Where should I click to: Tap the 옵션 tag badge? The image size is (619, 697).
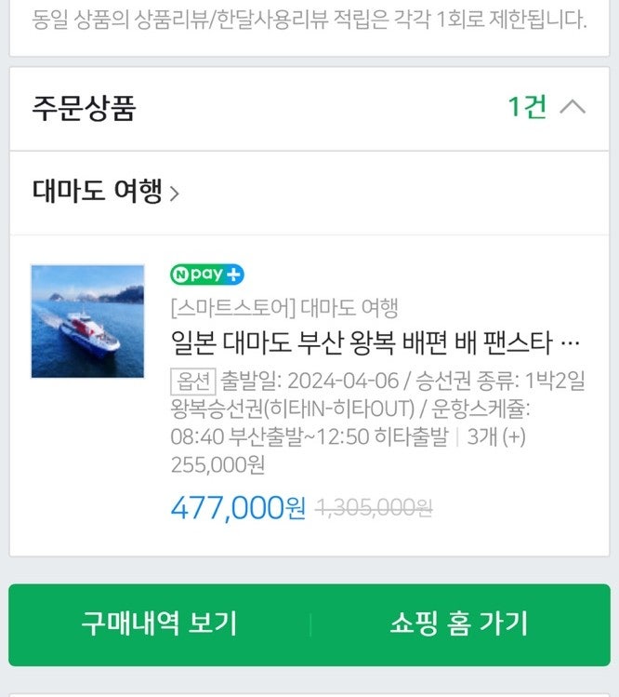pyautogui.click(x=192, y=381)
